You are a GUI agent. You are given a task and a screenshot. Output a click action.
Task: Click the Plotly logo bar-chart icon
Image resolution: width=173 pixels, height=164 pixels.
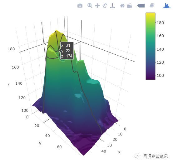coord(166,6)
